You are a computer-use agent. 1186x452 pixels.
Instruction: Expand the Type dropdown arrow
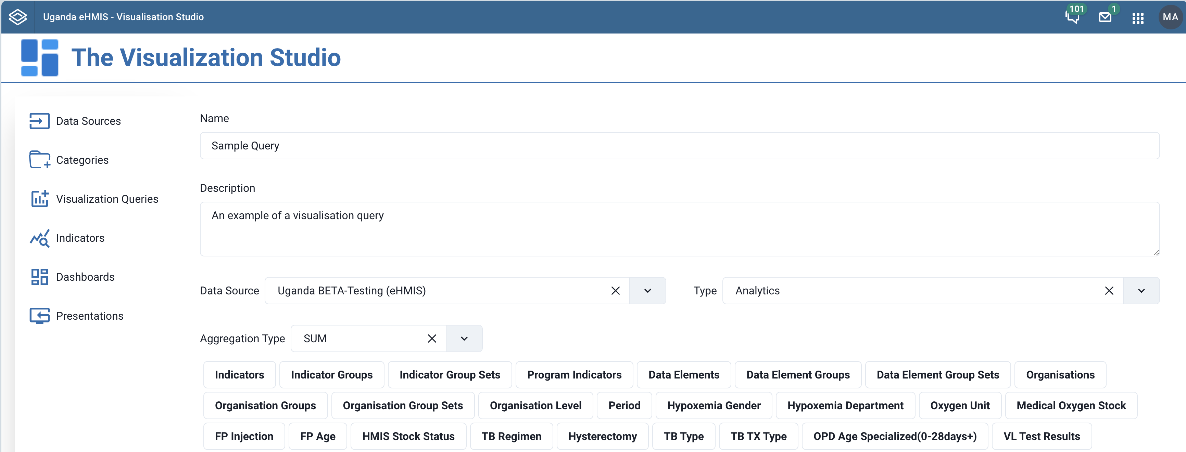1141,291
